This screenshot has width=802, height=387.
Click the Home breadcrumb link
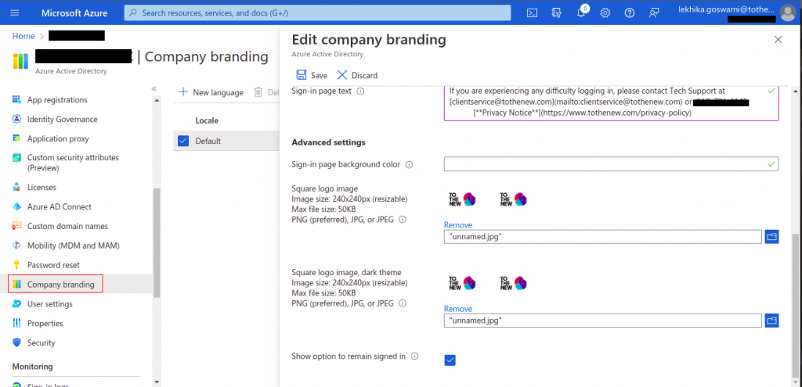tap(23, 36)
